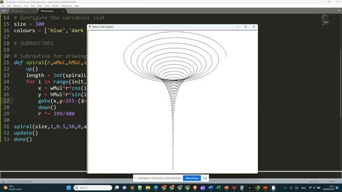Open the Goto menu
Screen dimensions: 342x192
[x=40, y=6]
